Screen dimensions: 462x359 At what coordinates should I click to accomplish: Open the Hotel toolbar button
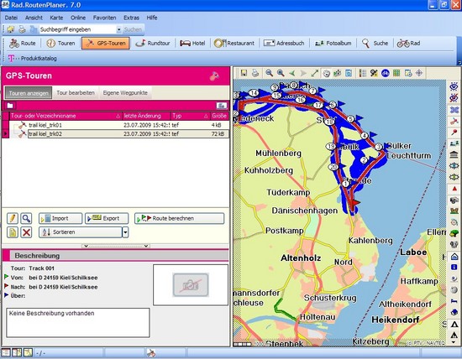tap(192, 44)
